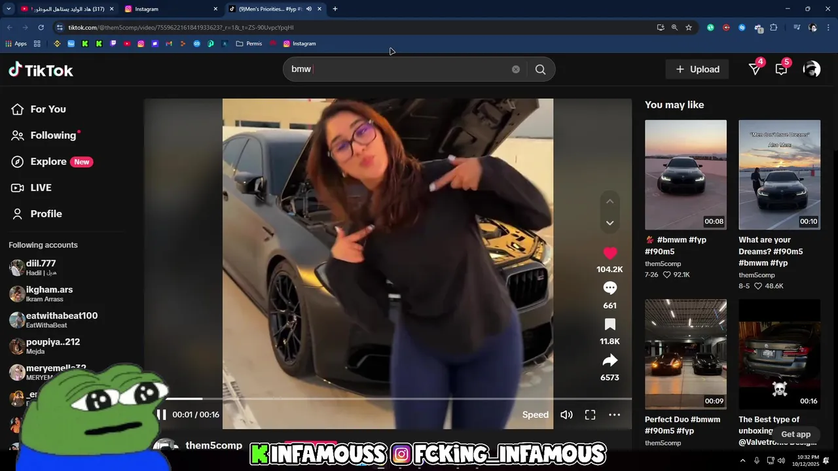Screen dimensions: 838x471
Task: Open the Apps bookmarks shortcut
Action: pos(16,44)
